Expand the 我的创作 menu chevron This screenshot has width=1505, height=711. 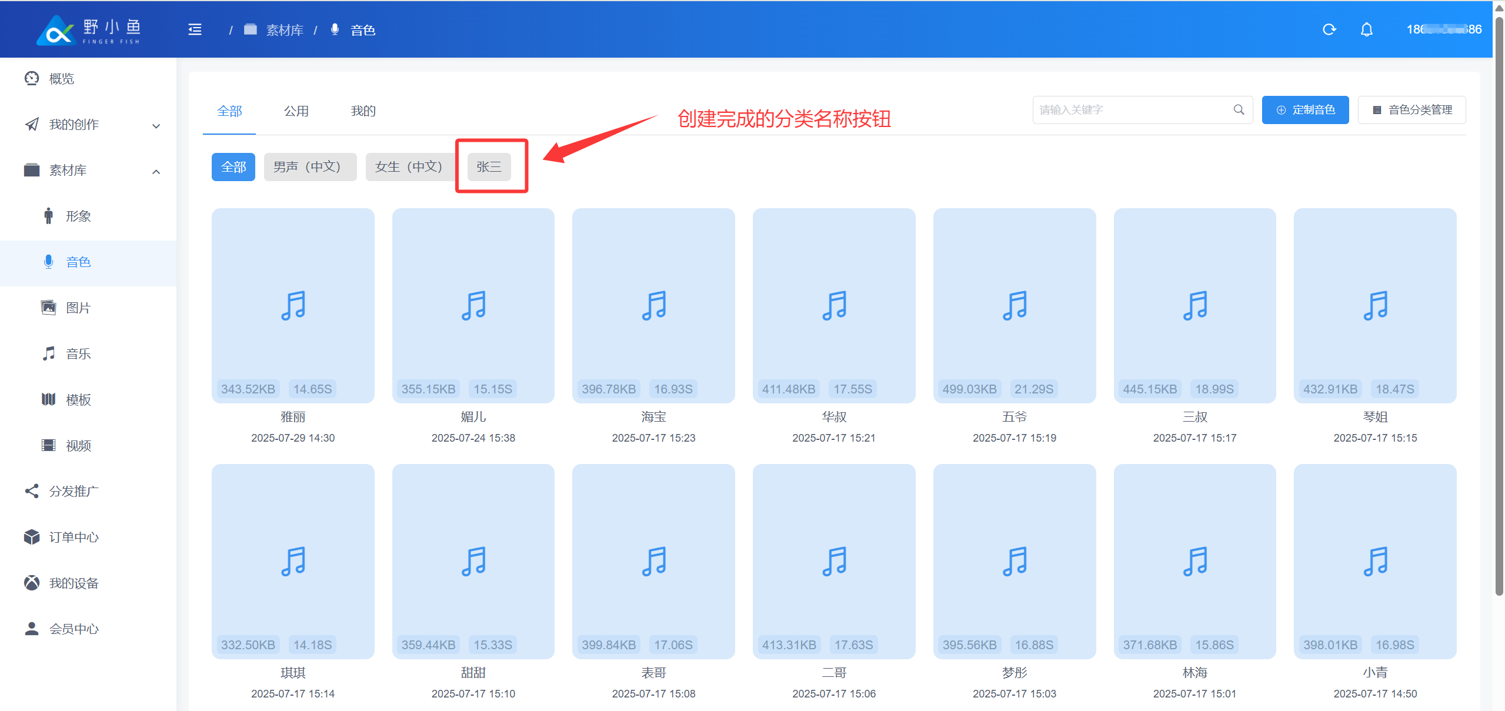coord(156,125)
